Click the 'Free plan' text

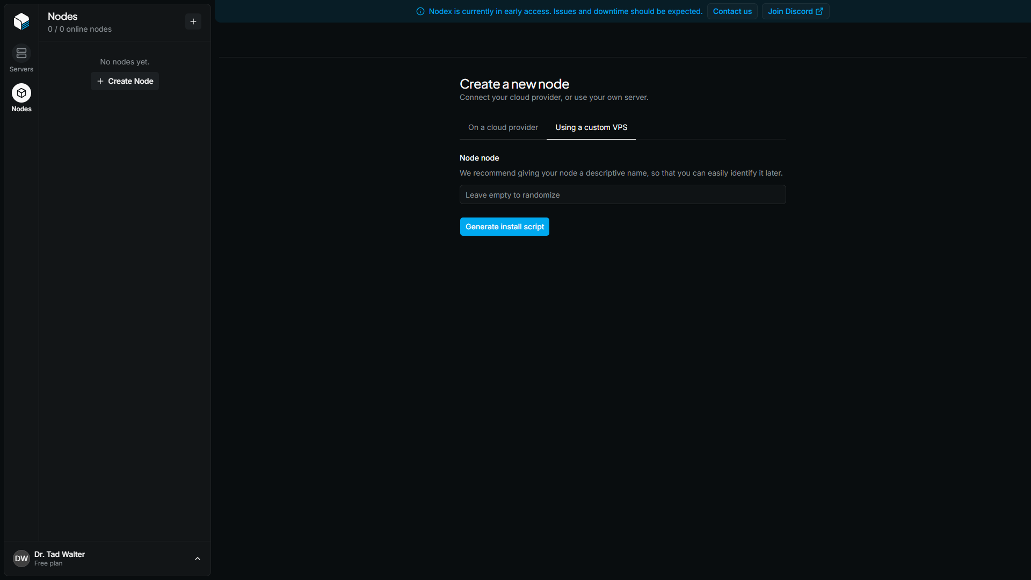click(48, 563)
